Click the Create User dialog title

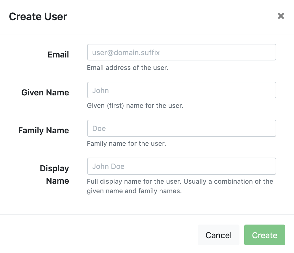coord(38,17)
